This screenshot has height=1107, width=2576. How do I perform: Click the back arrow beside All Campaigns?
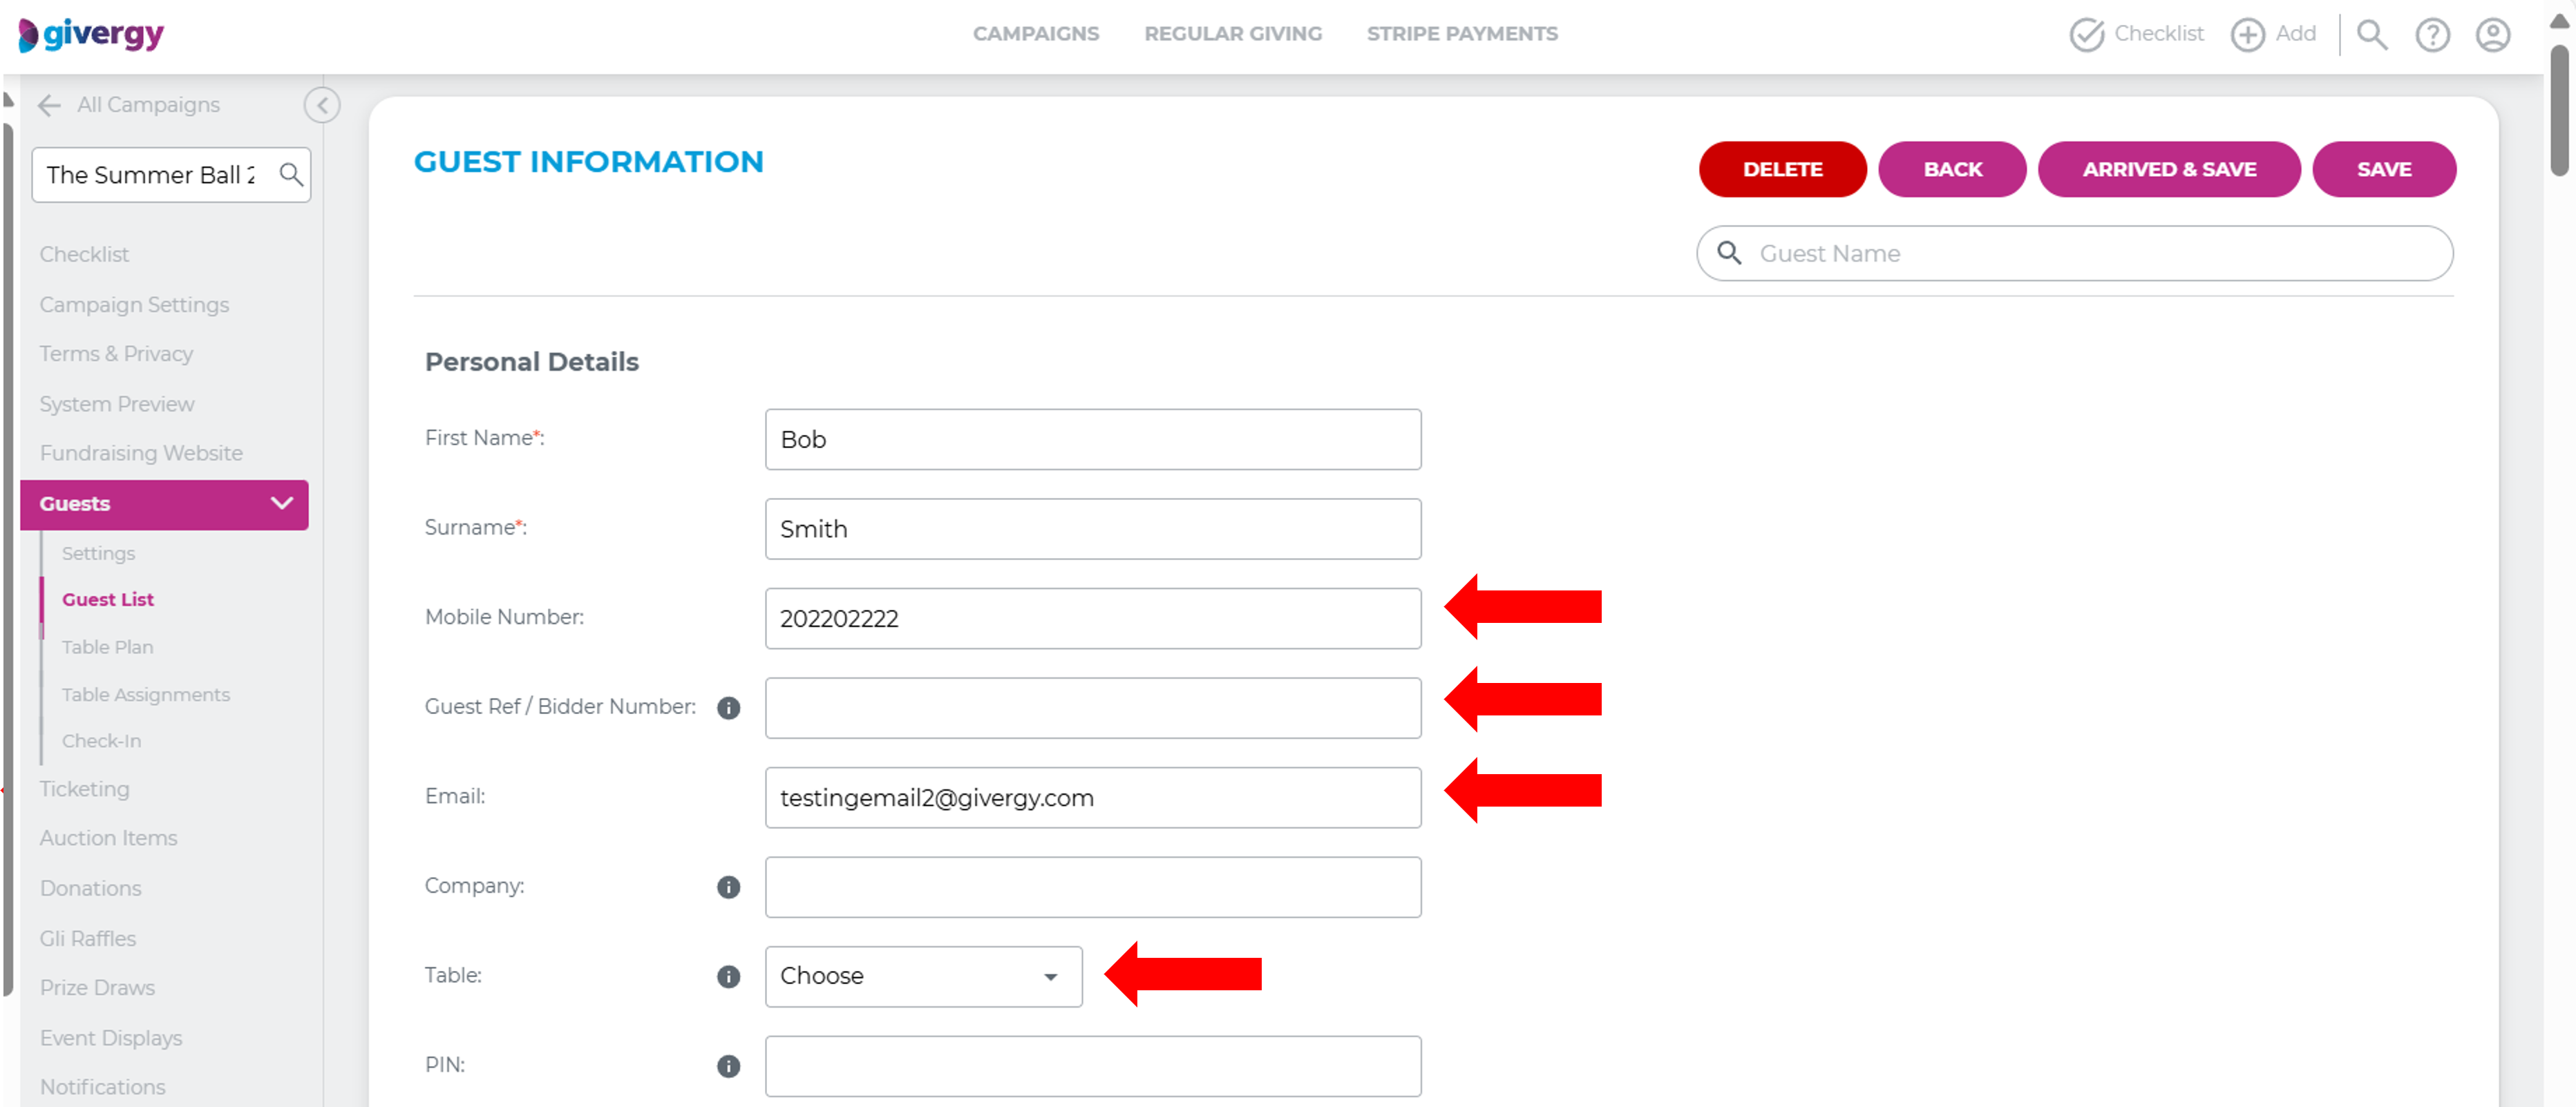coord(48,105)
